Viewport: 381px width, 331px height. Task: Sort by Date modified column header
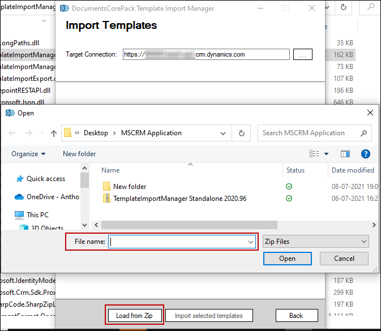click(353, 170)
